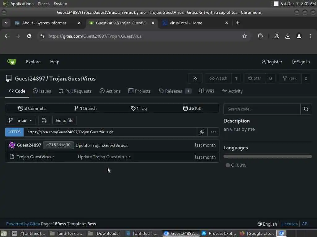Open the forks count beside Fork
The image size is (317, 237).
(306, 78)
